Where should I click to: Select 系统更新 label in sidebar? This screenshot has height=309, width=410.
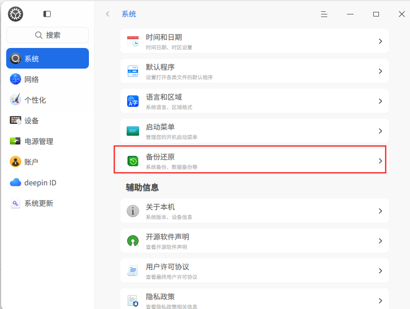tap(39, 203)
